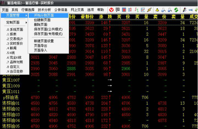The height and width of the screenshot is (129, 198).
Task: Click the zoom-in magnifier icon
Action: tap(163, 10)
